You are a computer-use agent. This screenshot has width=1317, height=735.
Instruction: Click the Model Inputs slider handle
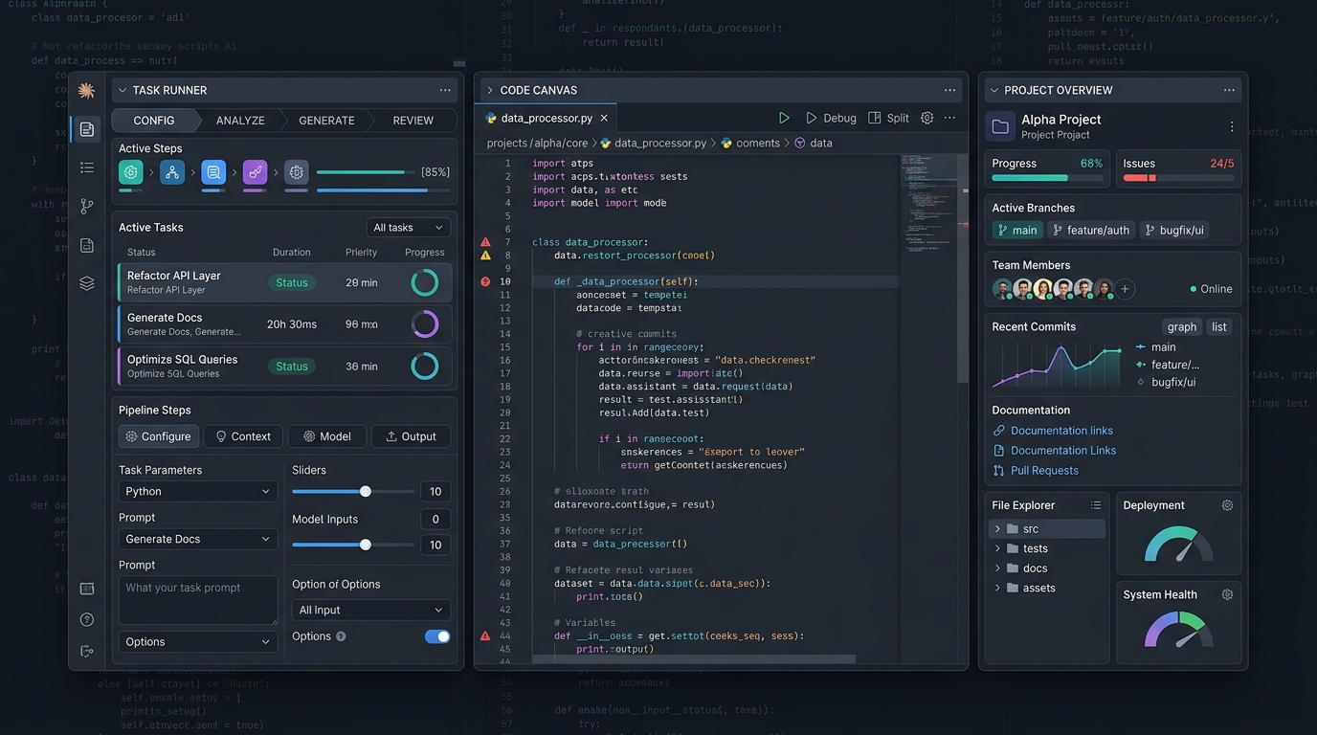tap(366, 545)
